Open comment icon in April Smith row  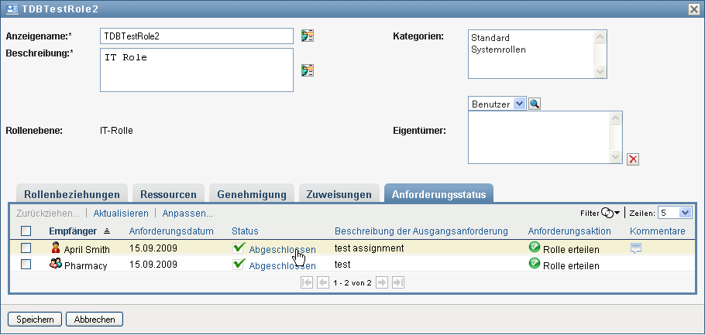pyautogui.click(x=636, y=248)
